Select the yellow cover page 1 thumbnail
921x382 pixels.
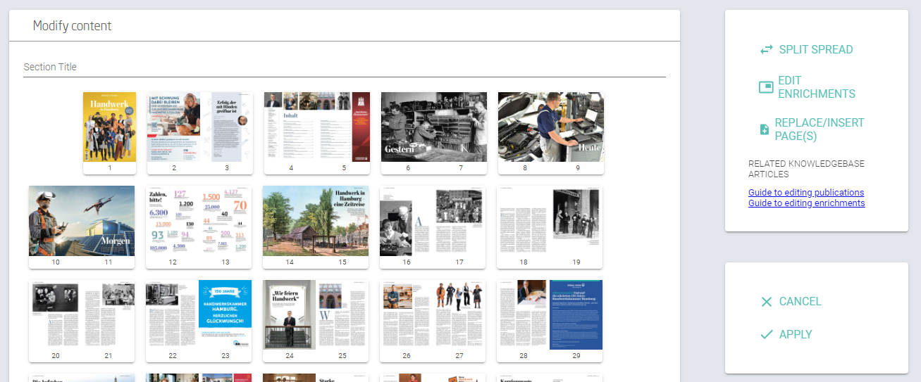(109, 127)
